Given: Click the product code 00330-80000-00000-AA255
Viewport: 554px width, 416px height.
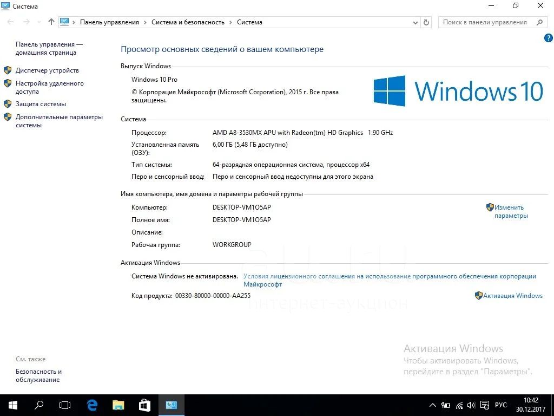Looking at the screenshot, I should (x=213, y=296).
